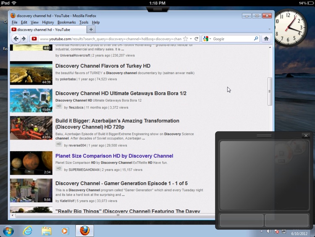Open Gamer Generation Episode 1 video link
The image size is (315, 237).
(x=121, y=183)
